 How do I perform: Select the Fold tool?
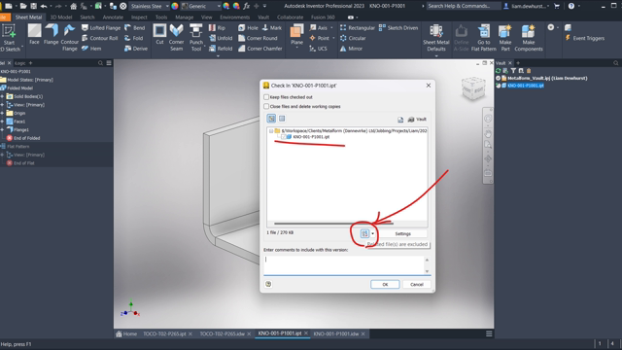134,38
